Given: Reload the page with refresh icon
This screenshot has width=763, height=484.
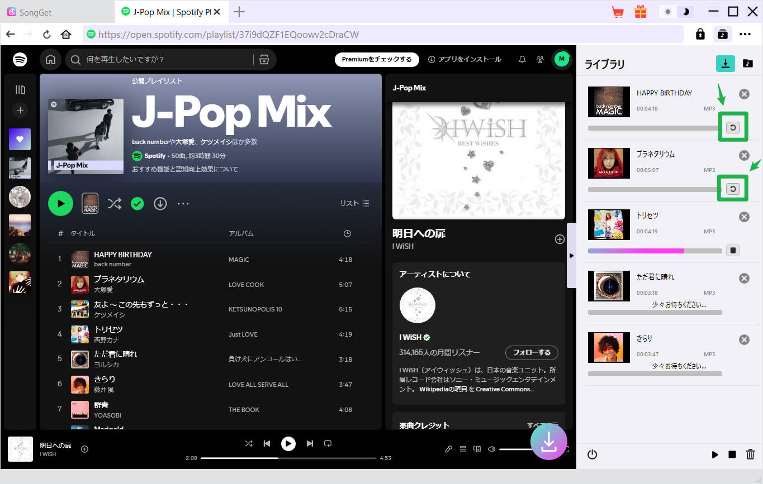Looking at the screenshot, I should (47, 34).
